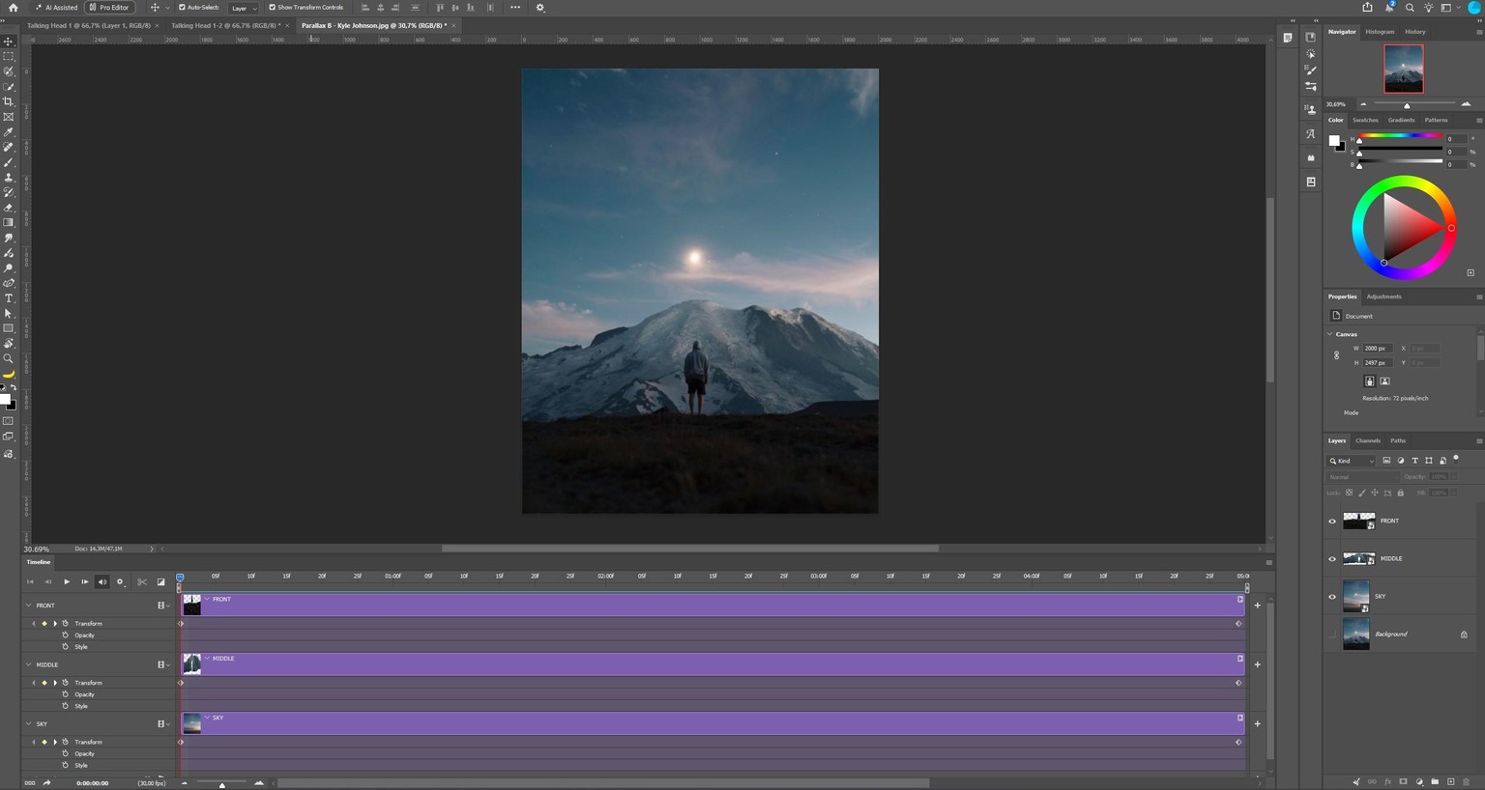The height and width of the screenshot is (790, 1485).
Task: Select the Move tool in the toolbox
Action: (9, 42)
